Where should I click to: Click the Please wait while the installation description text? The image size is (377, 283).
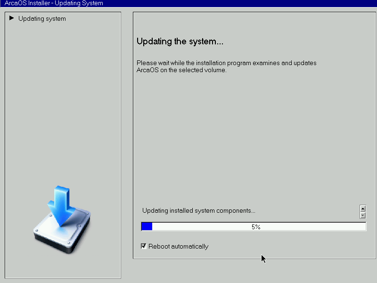click(227, 67)
